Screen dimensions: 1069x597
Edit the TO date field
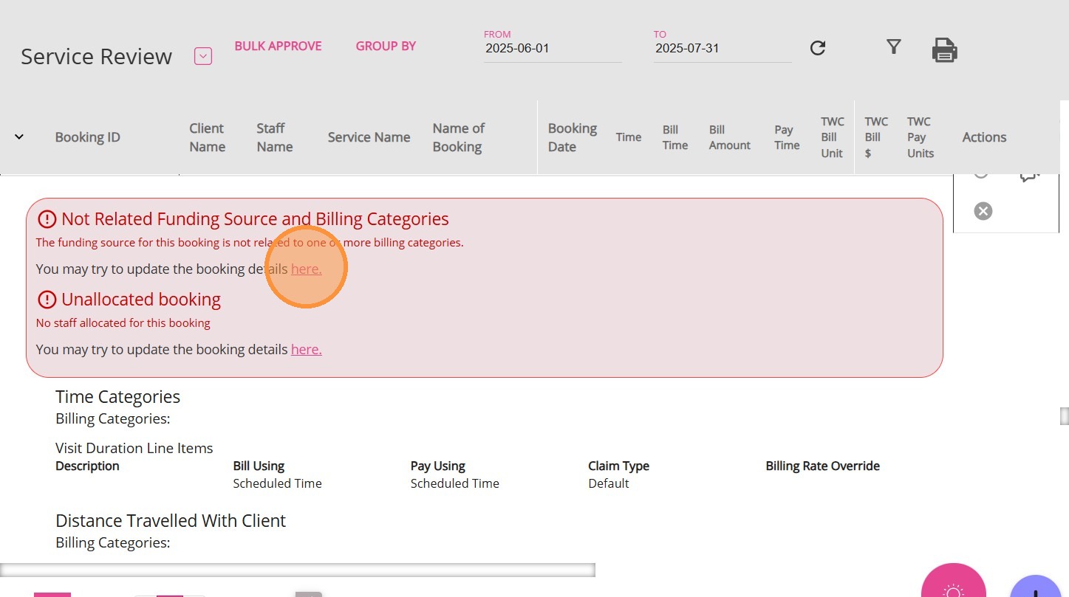pyautogui.click(x=722, y=49)
